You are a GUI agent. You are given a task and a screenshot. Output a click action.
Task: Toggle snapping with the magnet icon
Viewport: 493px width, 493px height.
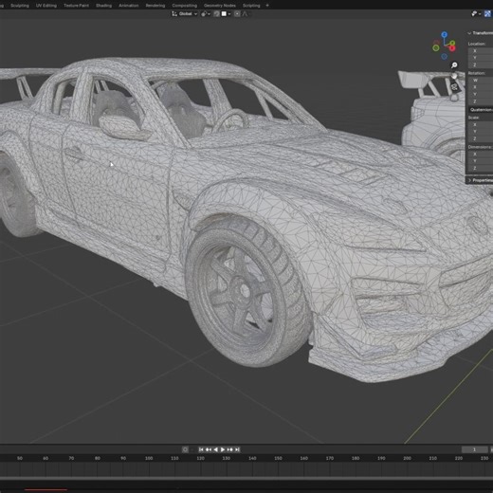[x=216, y=13]
